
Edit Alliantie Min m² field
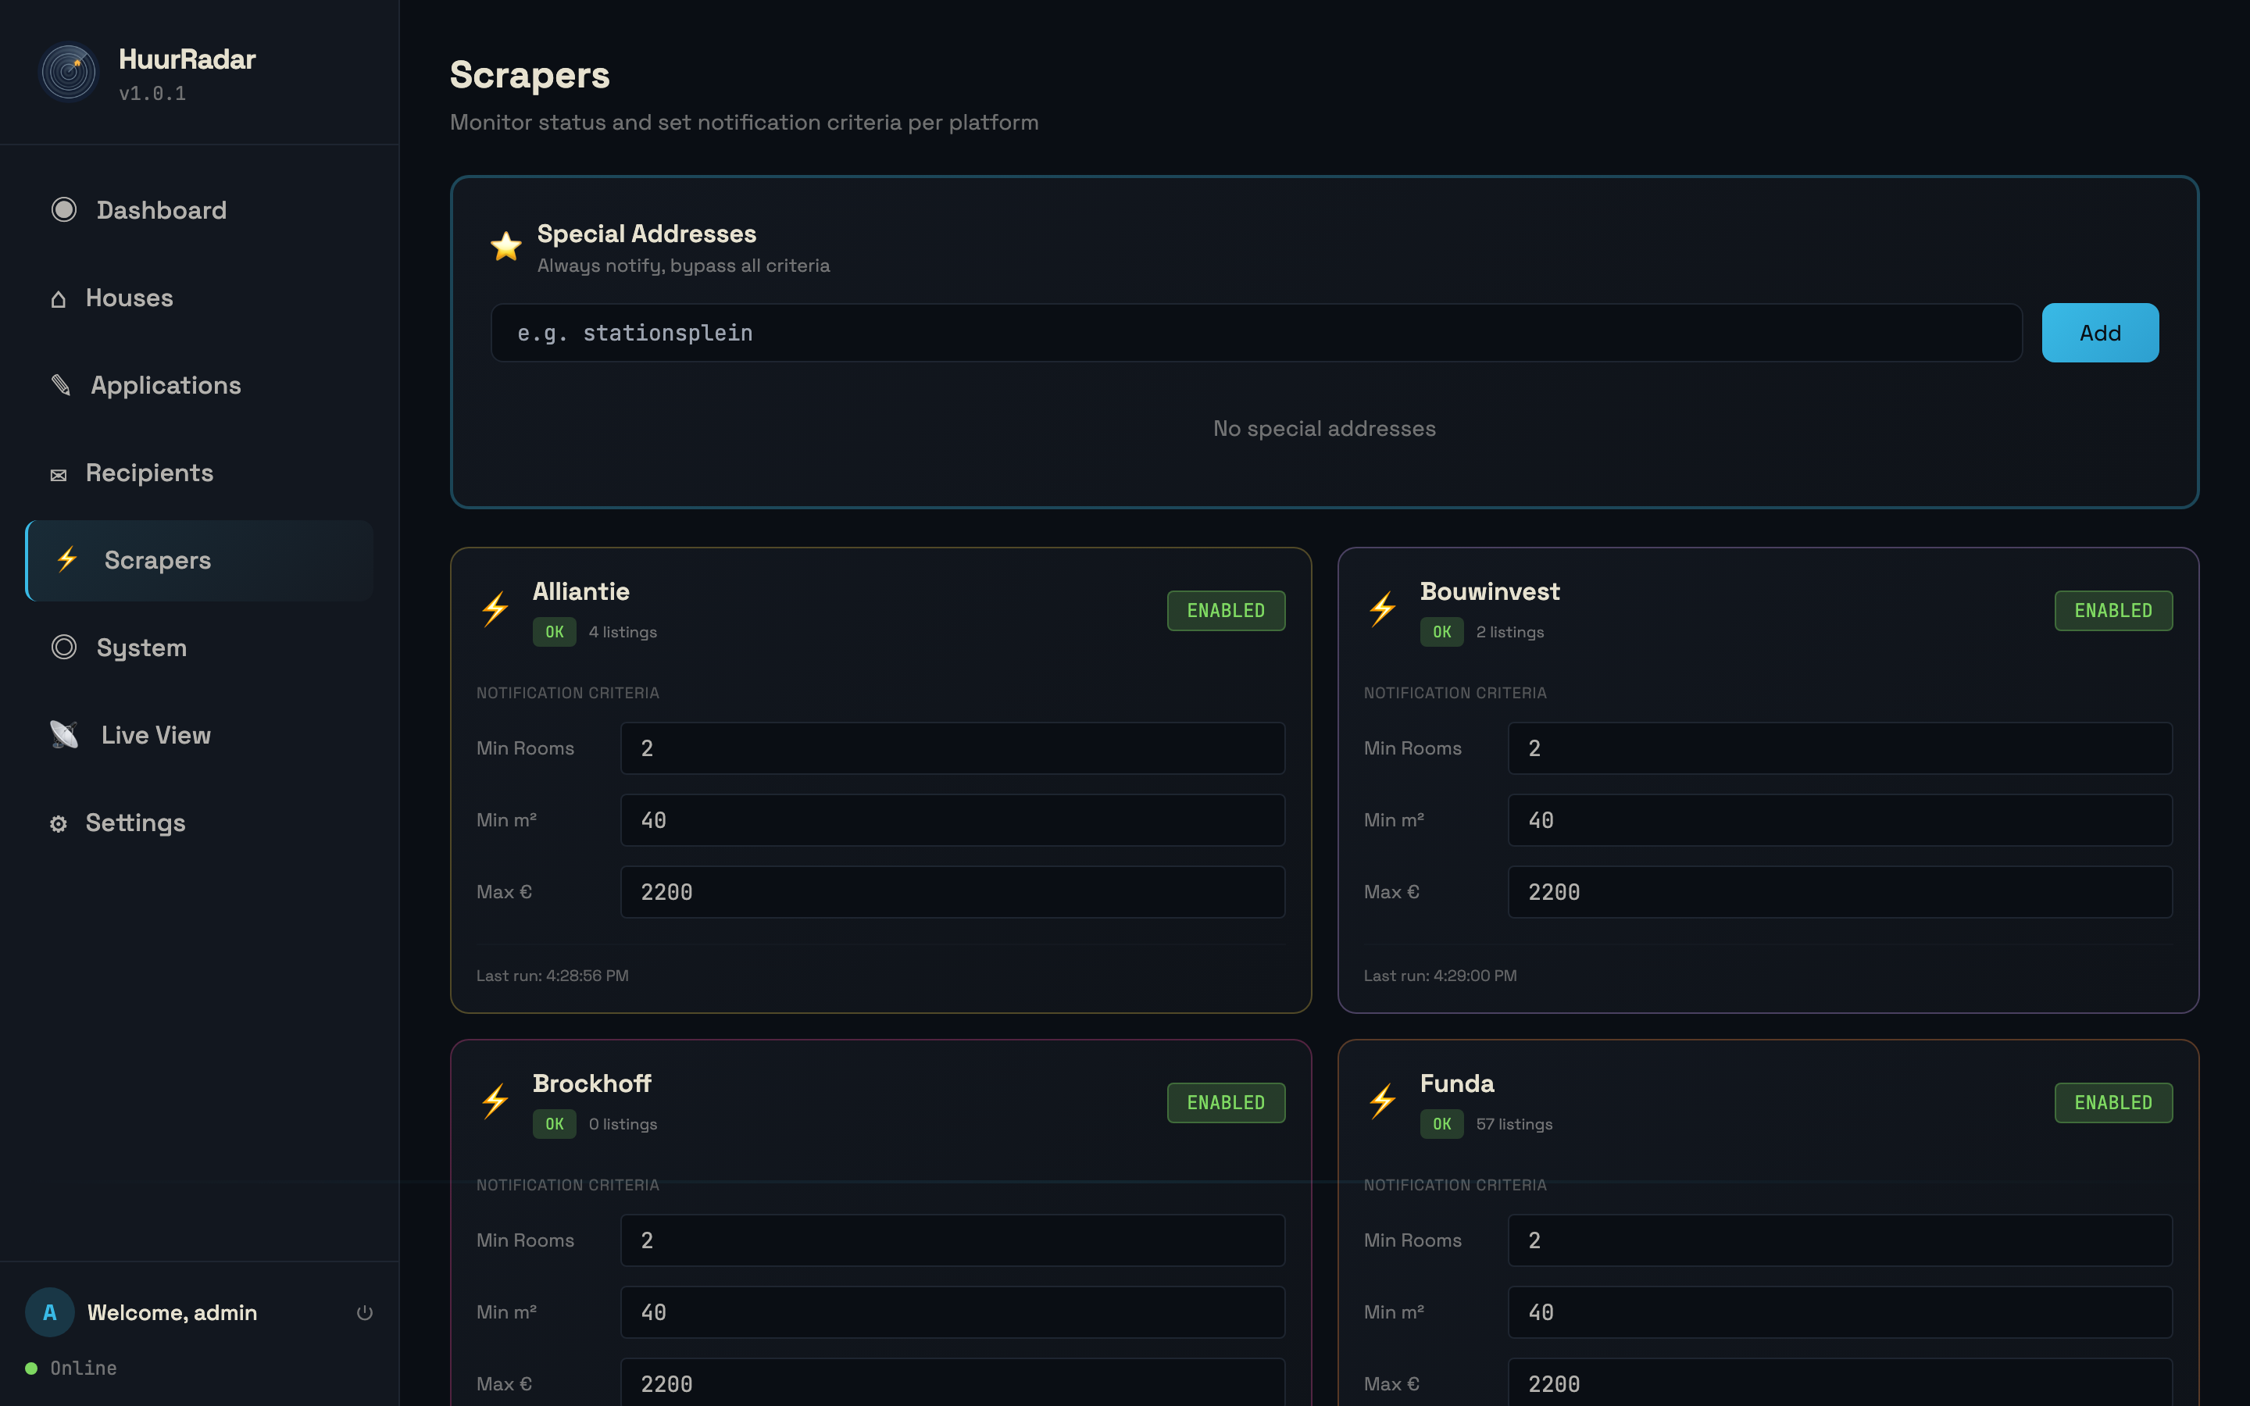click(x=952, y=820)
